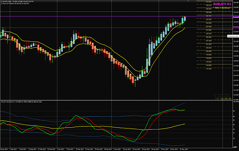Click the 26 Apr 2017 date label
Viewport: 239px width, 151px height.
pos(155,149)
